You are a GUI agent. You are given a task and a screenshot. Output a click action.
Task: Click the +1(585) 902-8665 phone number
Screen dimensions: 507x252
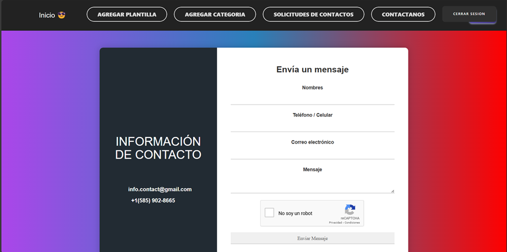(x=153, y=201)
